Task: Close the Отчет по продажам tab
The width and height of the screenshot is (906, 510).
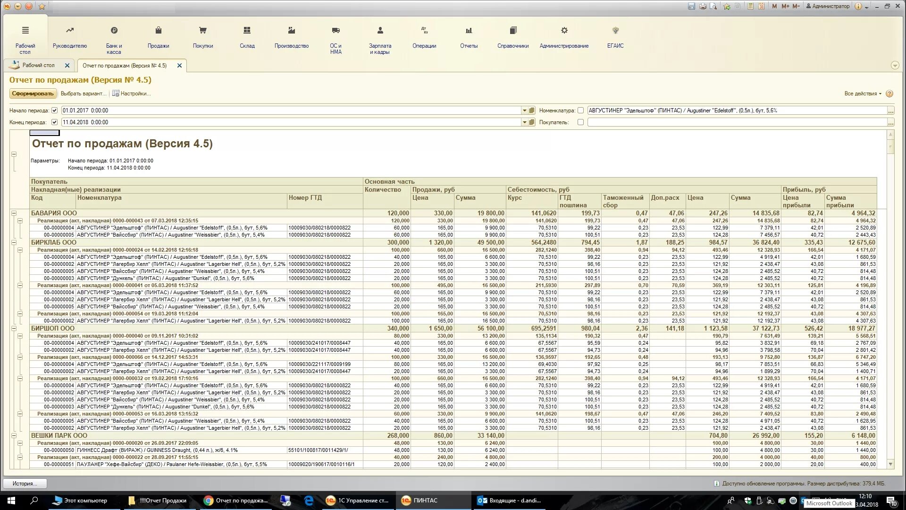Action: [179, 66]
